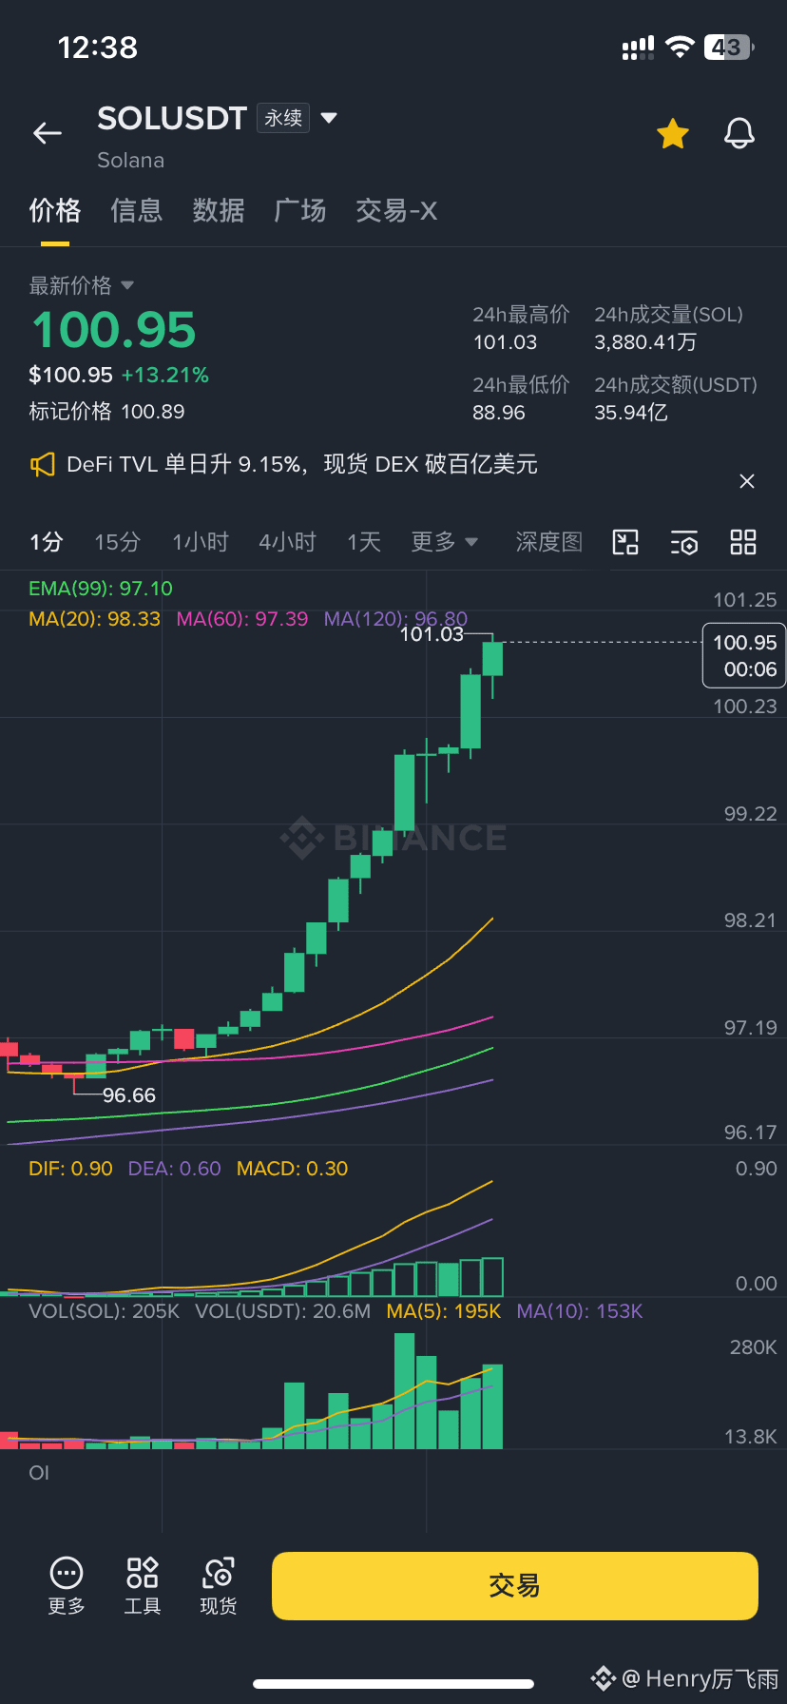Select the 1天 chart interval
Screen dimensions: 787x1704
(364, 542)
